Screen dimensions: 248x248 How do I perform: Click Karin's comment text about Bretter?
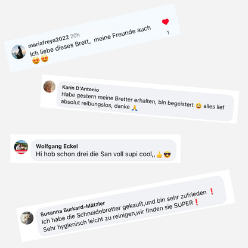pyautogui.click(x=142, y=101)
